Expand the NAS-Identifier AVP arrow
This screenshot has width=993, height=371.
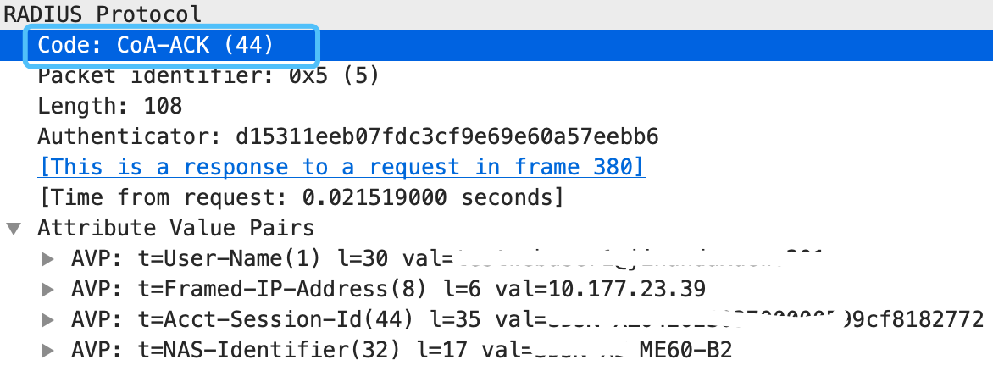(47, 350)
